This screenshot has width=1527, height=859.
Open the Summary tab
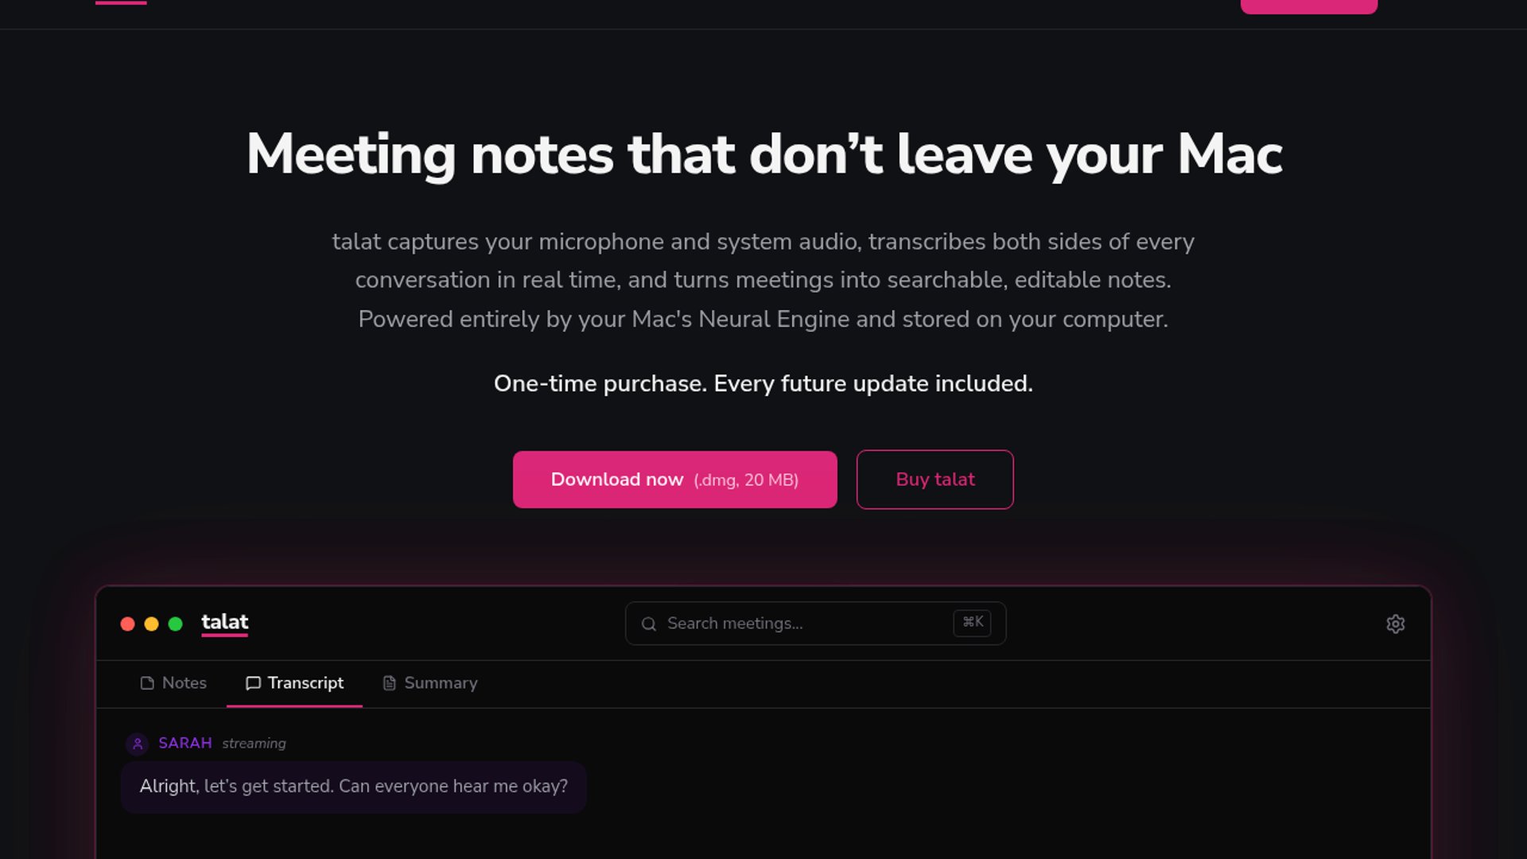tap(440, 683)
